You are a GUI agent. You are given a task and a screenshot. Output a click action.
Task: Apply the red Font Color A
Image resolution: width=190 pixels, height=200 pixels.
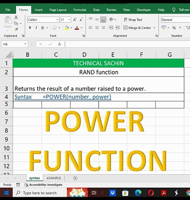coord(77,28)
